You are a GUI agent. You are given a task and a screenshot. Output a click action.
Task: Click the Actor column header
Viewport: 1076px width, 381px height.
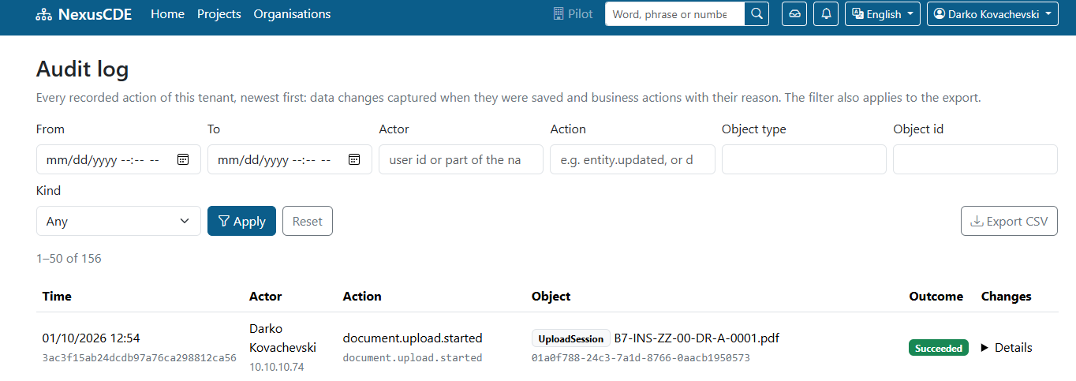[x=266, y=297]
